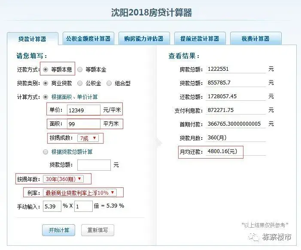Open the 按揭年数 dropdown
Image resolution: width=301 pixels, height=250 pixels.
point(63,179)
